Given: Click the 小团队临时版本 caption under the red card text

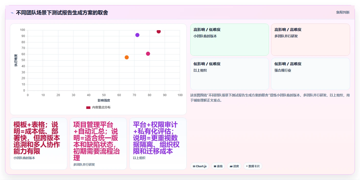Looking at the screenshot, I should pyautogui.click(x=24, y=158).
